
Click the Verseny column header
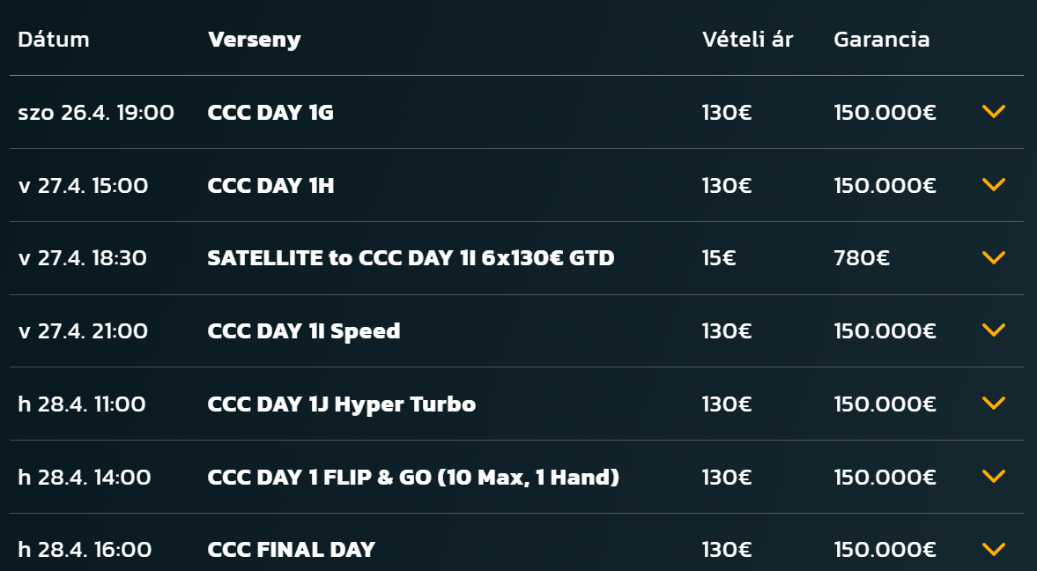point(254,40)
